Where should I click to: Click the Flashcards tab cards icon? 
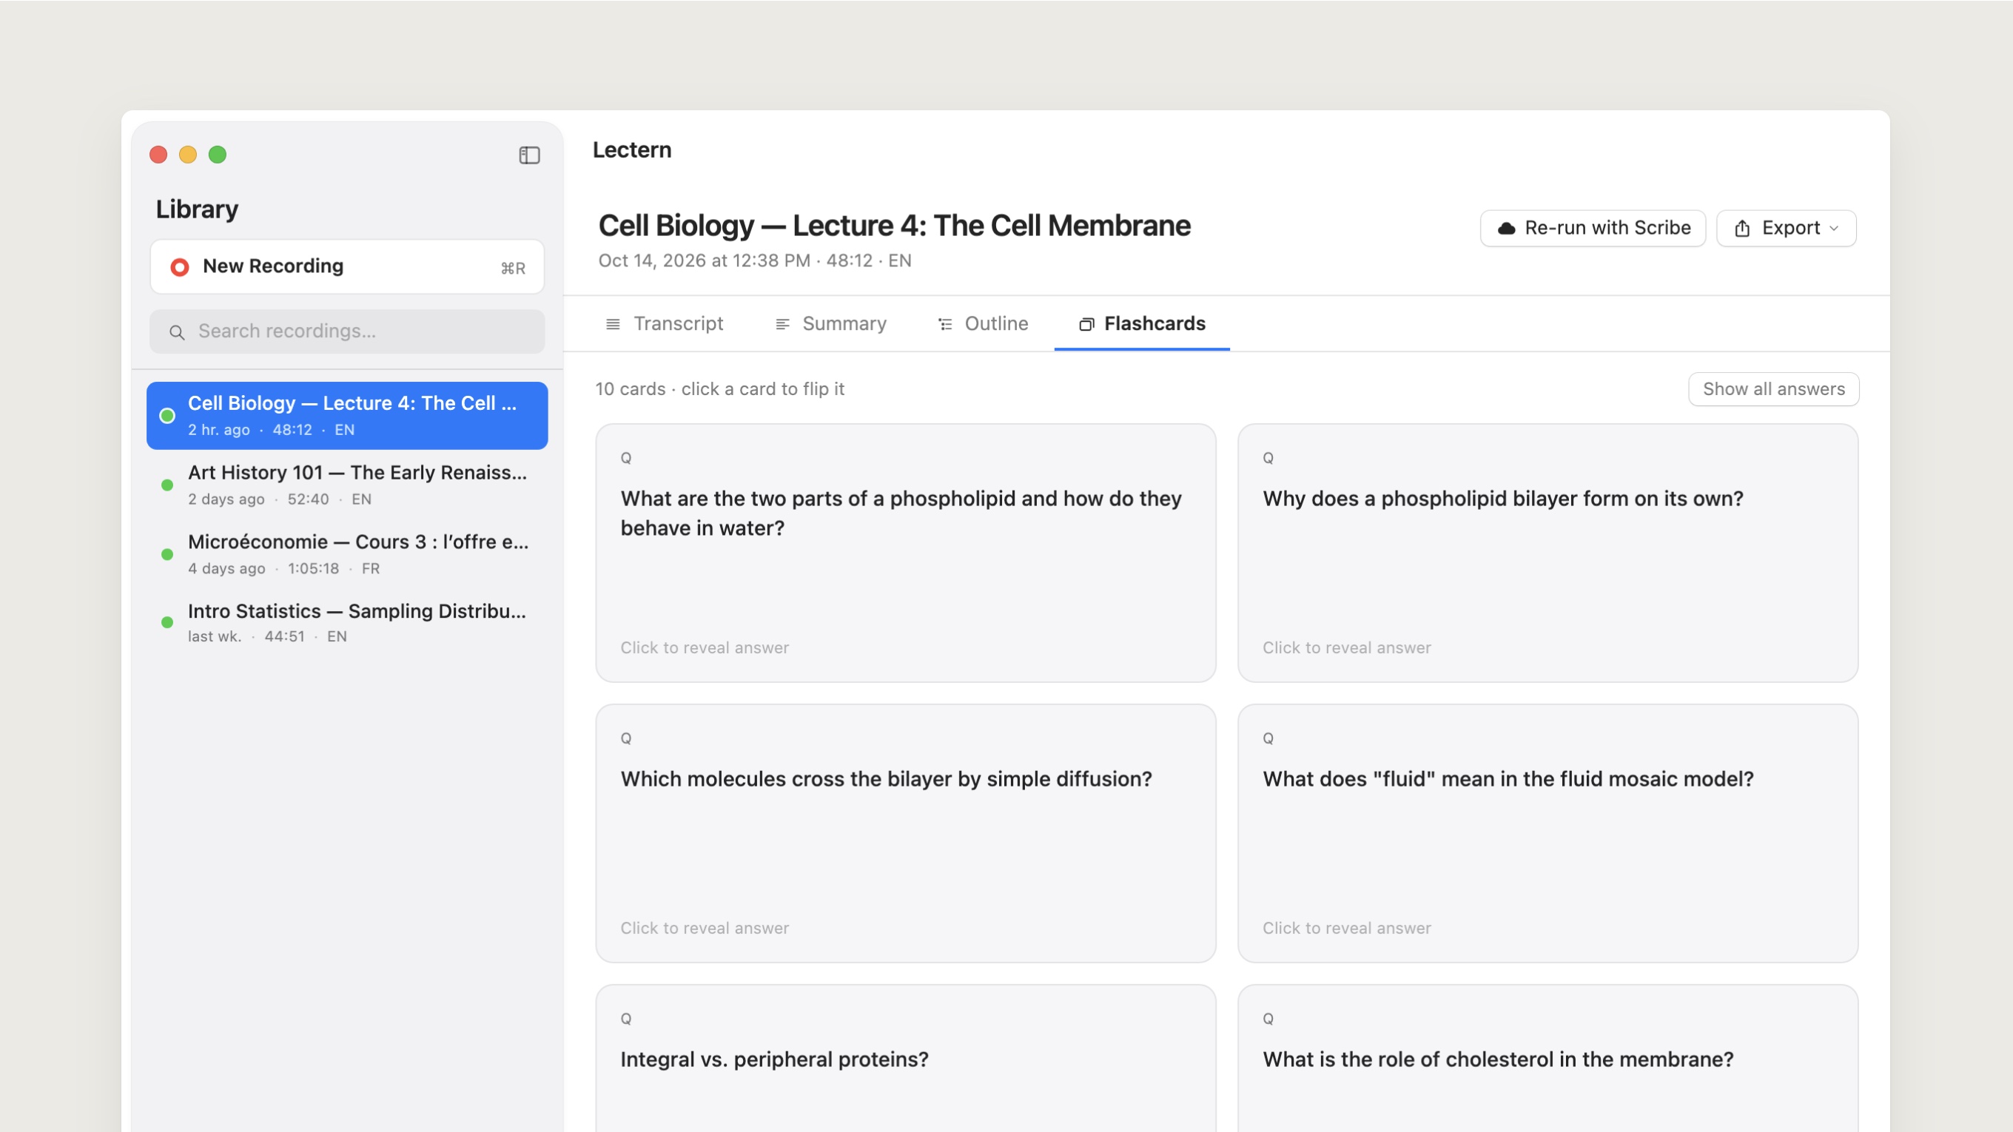[x=1086, y=324]
